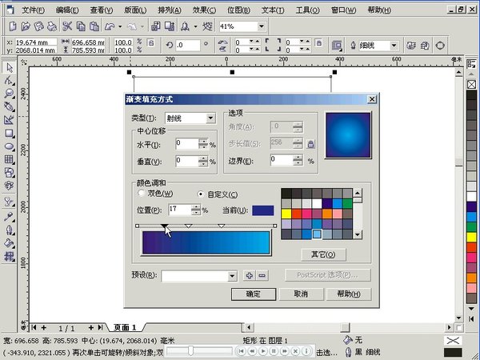Click the 帮助 Help button in dialog
Screen dimensions: 480x360
[349, 294]
